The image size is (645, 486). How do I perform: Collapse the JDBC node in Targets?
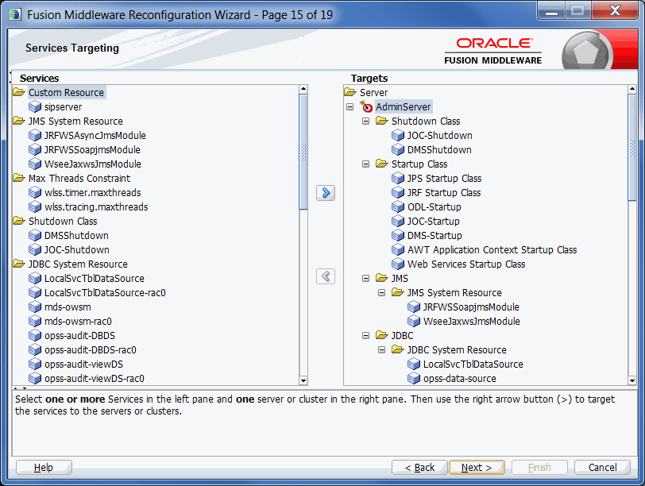[365, 335]
